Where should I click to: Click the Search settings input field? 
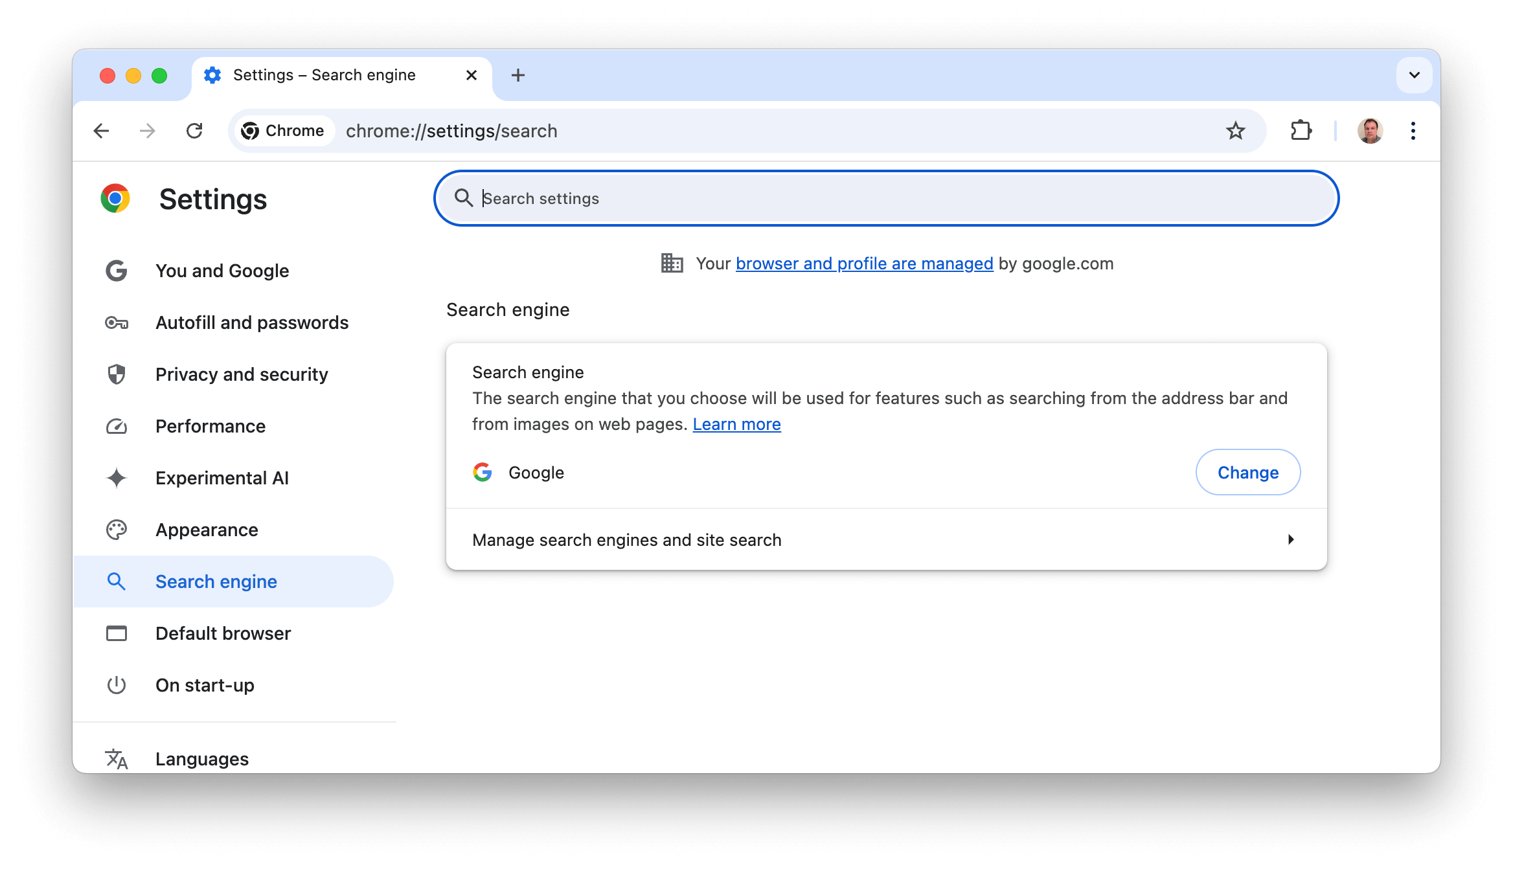coord(887,199)
